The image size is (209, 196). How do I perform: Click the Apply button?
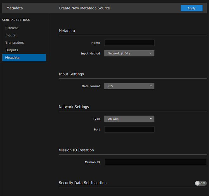(191, 8)
